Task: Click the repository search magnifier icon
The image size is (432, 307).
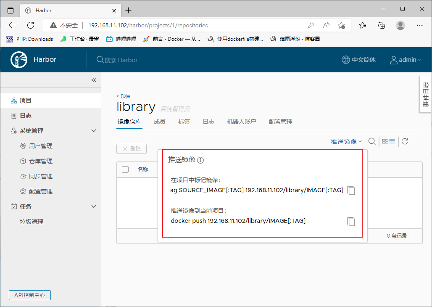Action: [x=372, y=141]
